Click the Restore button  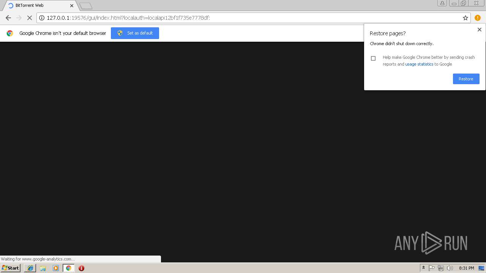pos(466,79)
